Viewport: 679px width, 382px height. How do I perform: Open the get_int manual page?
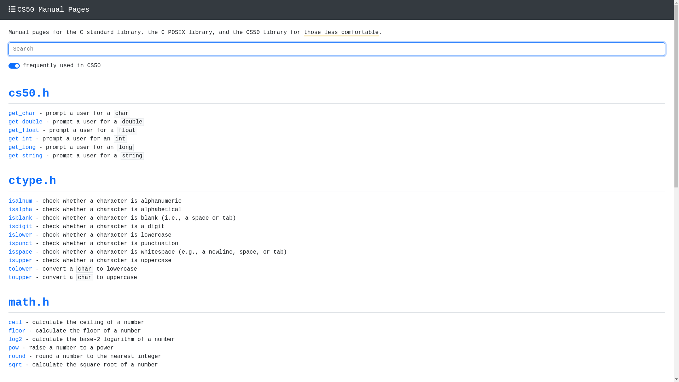(20, 139)
